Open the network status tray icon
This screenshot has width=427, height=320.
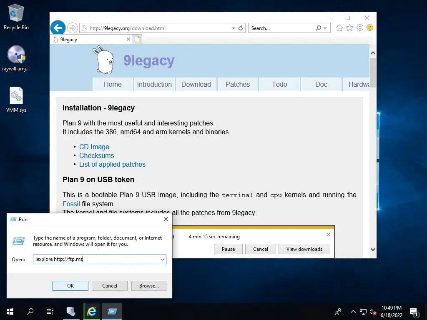tap(363, 312)
